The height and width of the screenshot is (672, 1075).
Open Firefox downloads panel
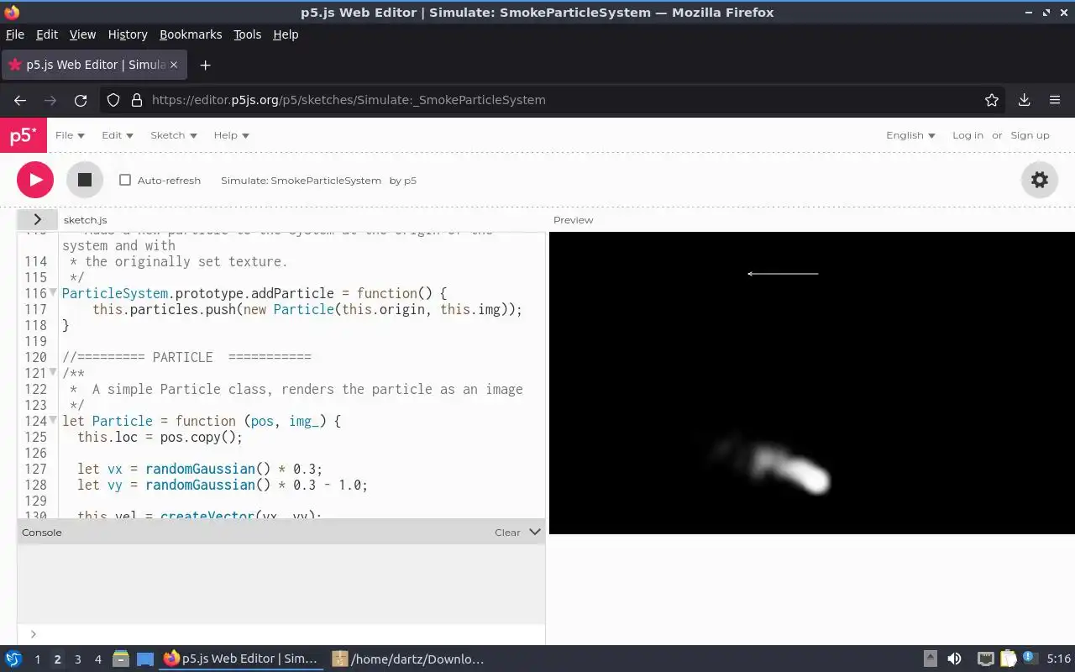(x=1024, y=100)
